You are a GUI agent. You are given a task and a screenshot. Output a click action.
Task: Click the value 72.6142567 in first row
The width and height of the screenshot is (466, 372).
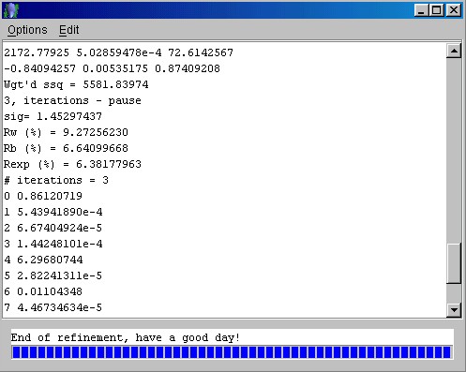[x=201, y=52]
